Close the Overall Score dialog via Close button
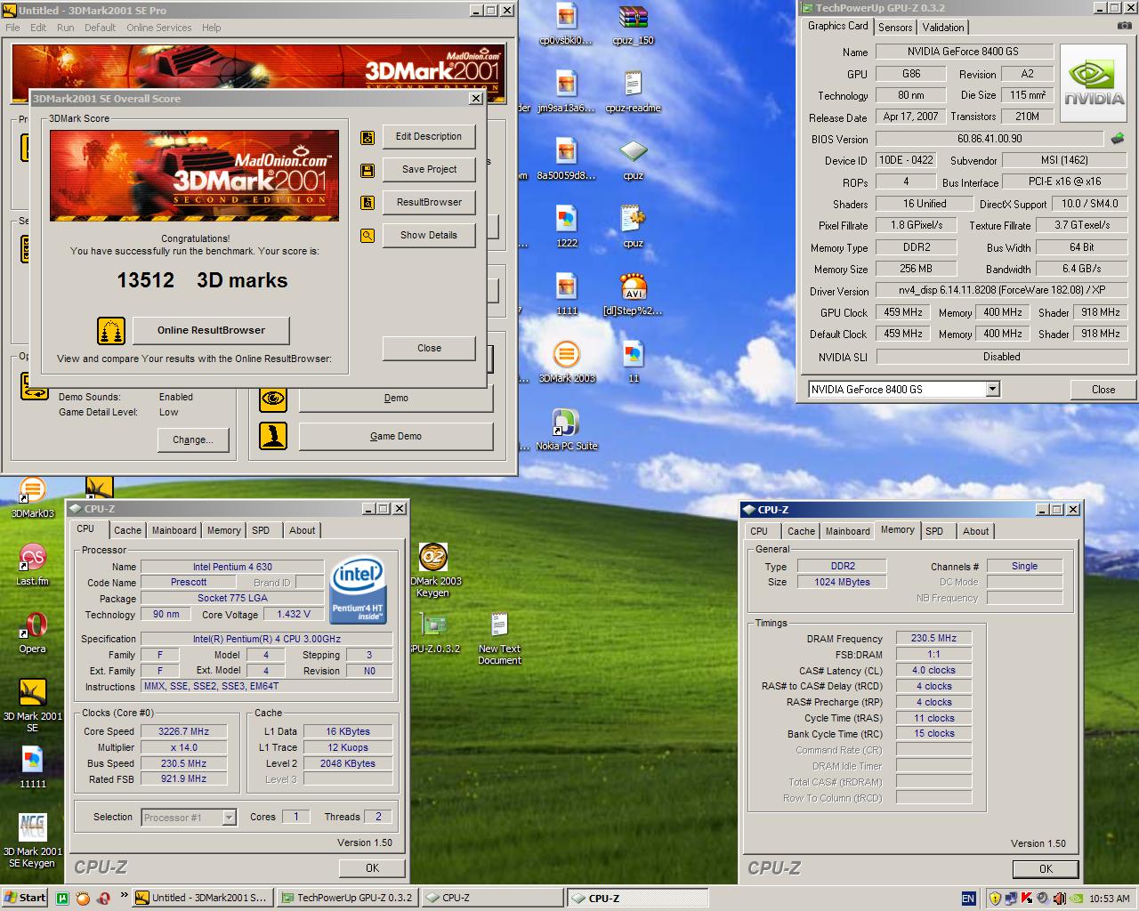This screenshot has width=1139, height=911. [x=429, y=349]
